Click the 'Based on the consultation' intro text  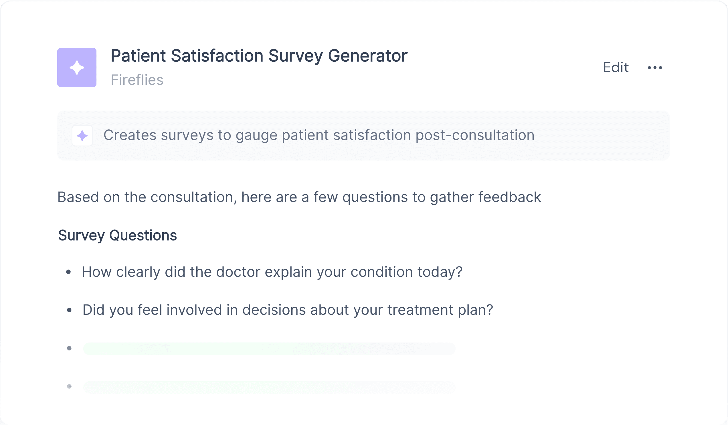299,197
